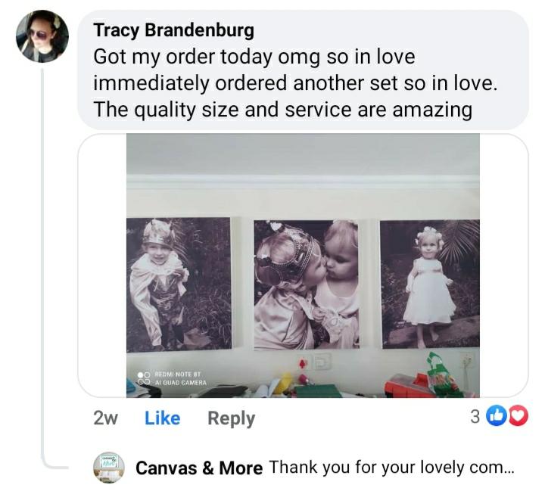Expand the truncated "Thank you for your lovely com..." reply

pos(391,468)
